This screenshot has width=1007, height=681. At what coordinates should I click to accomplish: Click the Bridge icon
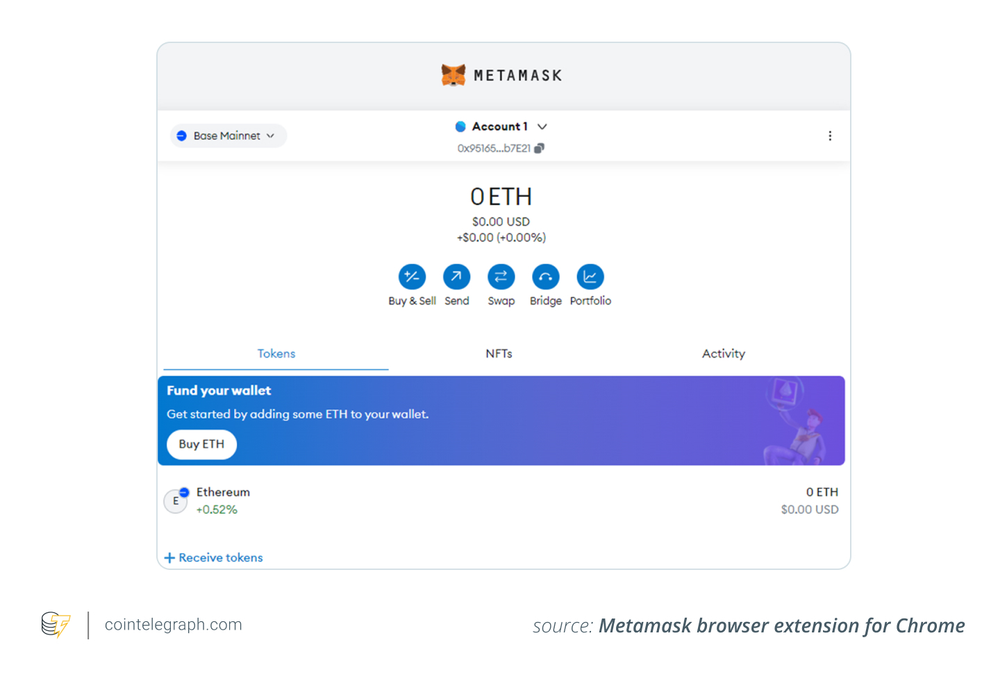(546, 277)
